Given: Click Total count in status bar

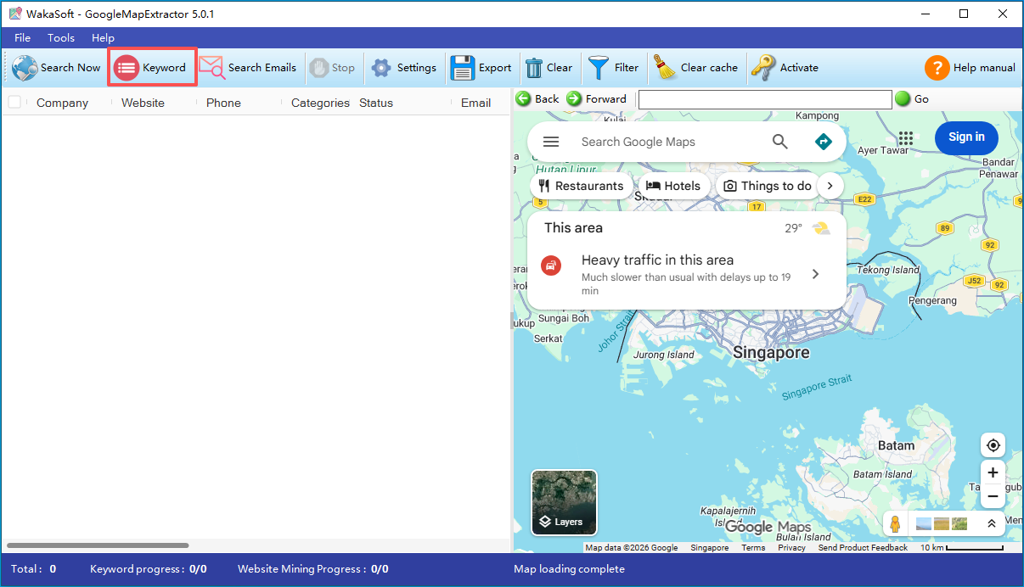Looking at the screenshot, I should point(34,569).
